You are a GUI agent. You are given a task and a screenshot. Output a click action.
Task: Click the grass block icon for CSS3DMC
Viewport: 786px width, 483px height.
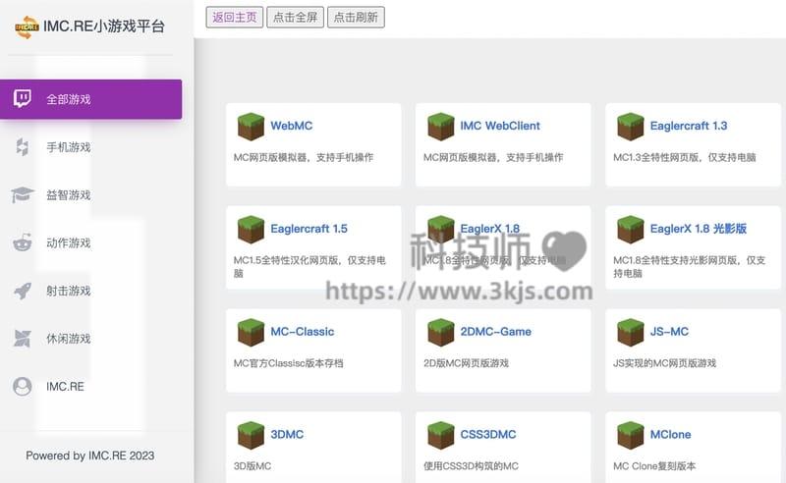[x=440, y=435]
